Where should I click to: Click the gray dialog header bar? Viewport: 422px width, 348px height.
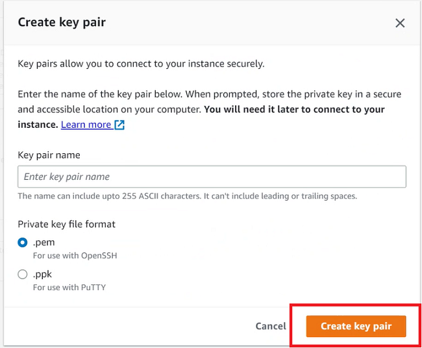point(212,23)
